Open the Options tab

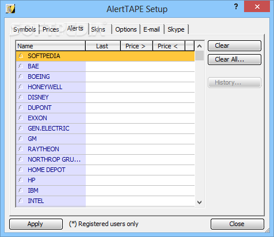click(126, 29)
